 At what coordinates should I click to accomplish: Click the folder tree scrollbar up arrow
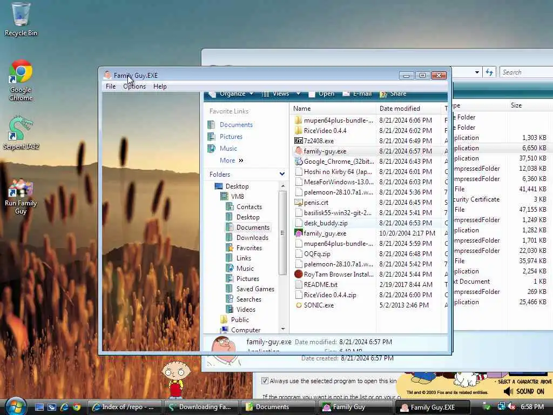pyautogui.click(x=282, y=186)
